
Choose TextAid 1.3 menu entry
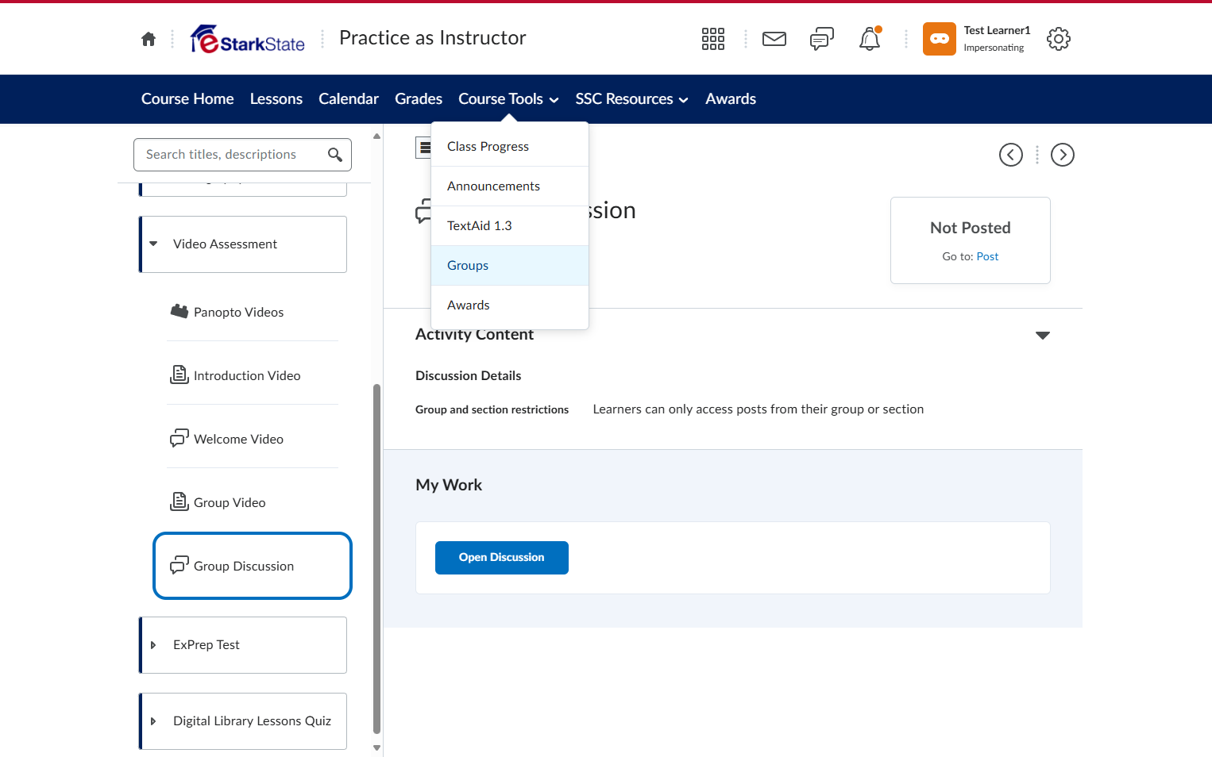tap(510, 226)
